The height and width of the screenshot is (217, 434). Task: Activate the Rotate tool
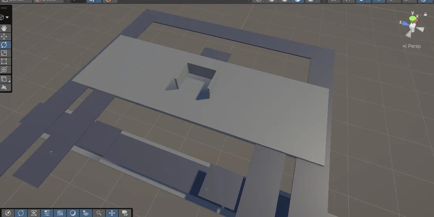(x=4, y=45)
